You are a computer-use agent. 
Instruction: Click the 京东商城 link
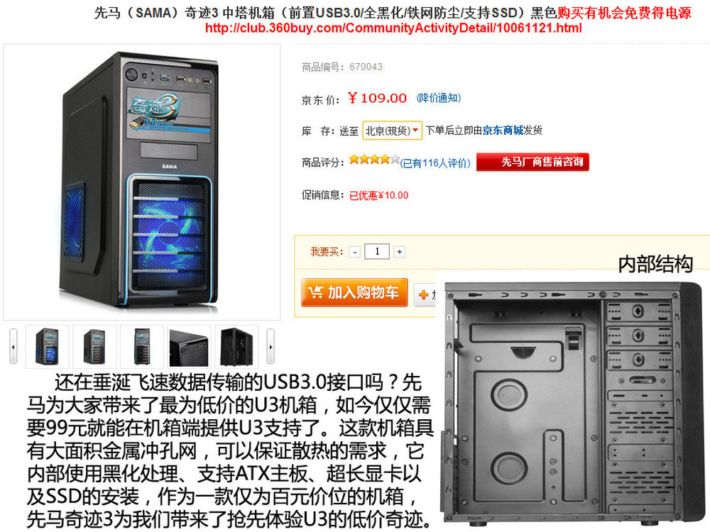pos(503,131)
